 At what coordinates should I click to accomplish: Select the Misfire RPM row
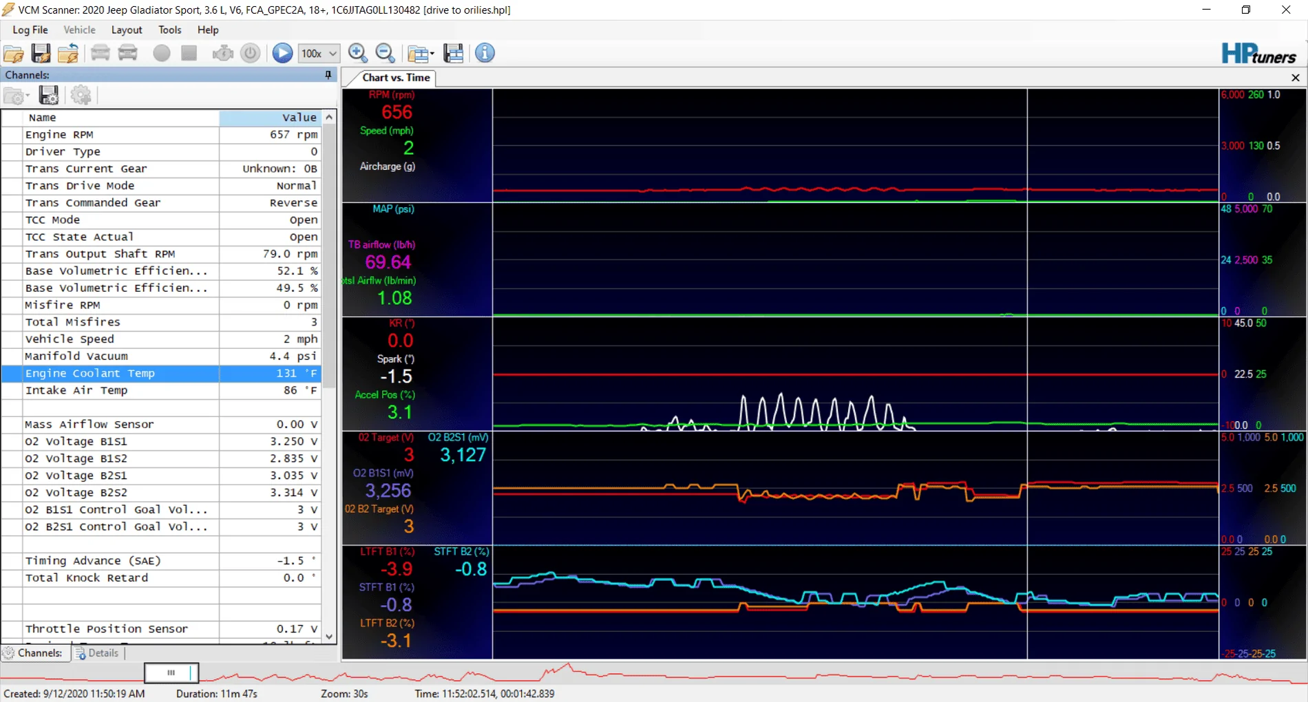pos(162,305)
